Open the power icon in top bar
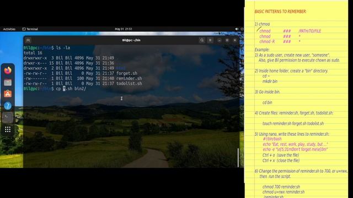This screenshot has width=353, height=198. pyautogui.click(x=242, y=29)
